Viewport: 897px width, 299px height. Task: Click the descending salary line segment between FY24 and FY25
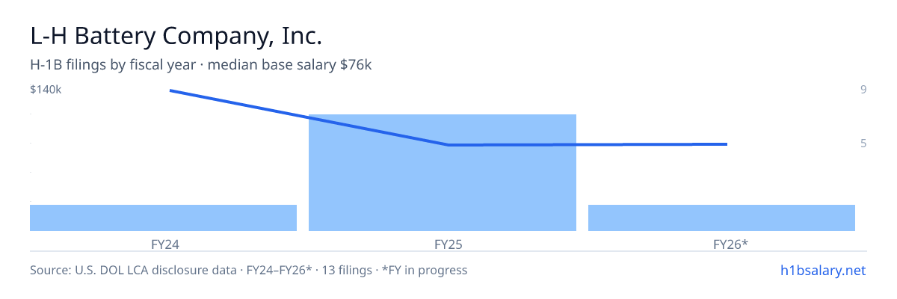[309, 117]
